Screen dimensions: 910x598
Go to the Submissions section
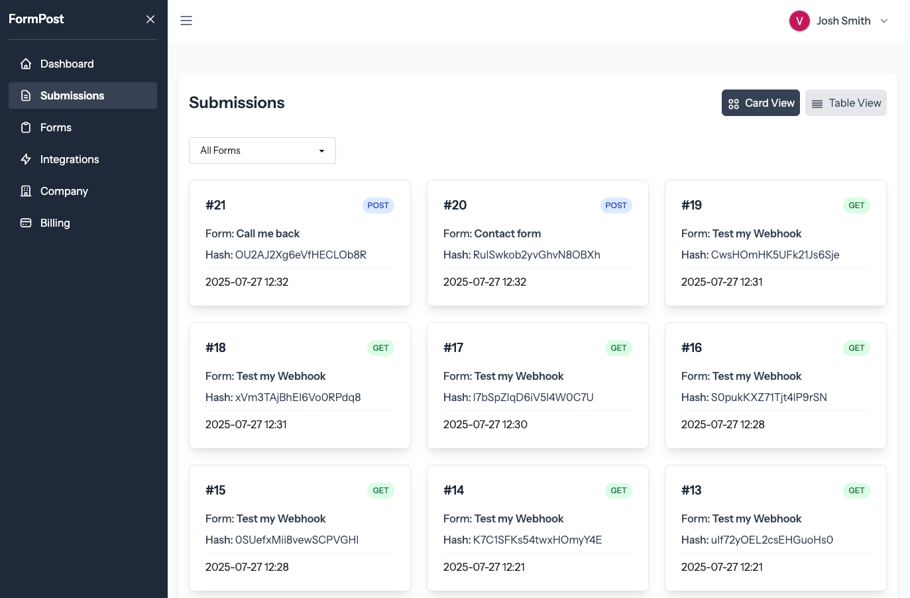(x=72, y=95)
